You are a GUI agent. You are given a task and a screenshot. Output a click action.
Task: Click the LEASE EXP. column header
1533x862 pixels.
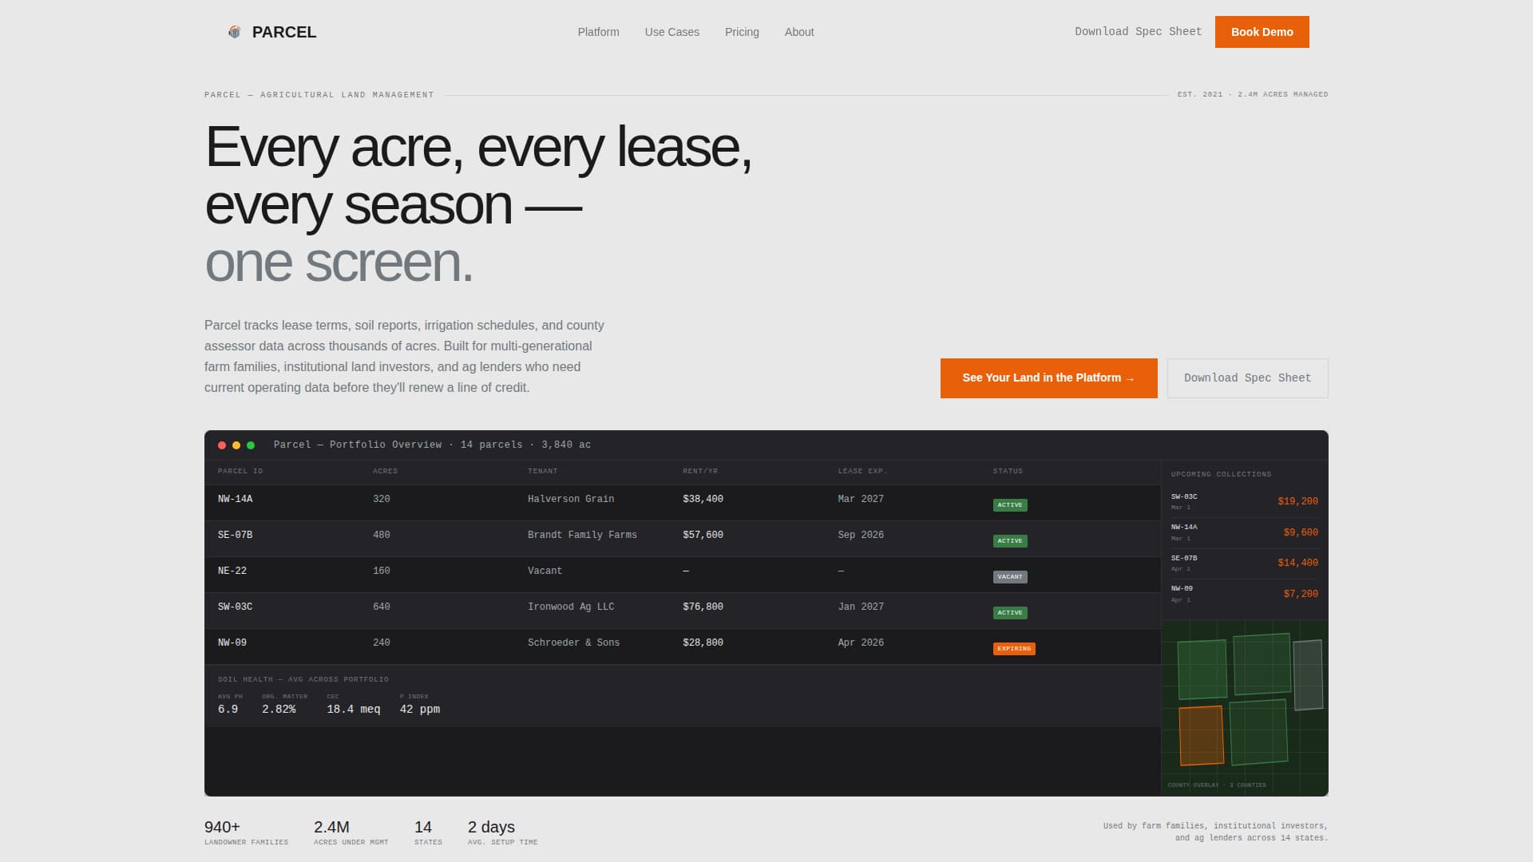862,471
